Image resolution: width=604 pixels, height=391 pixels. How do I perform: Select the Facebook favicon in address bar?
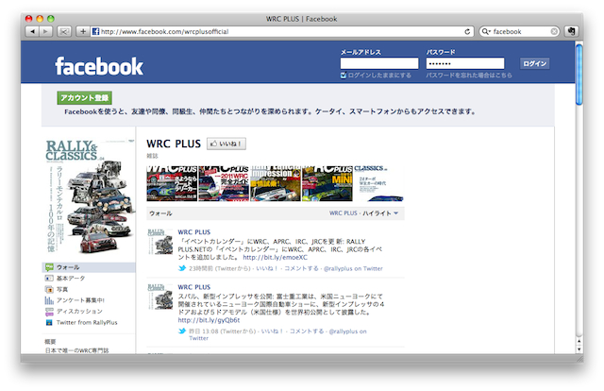click(x=95, y=31)
